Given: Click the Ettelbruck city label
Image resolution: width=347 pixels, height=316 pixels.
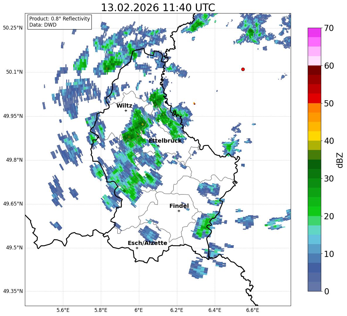Looking at the screenshot, I should (x=165, y=141).
